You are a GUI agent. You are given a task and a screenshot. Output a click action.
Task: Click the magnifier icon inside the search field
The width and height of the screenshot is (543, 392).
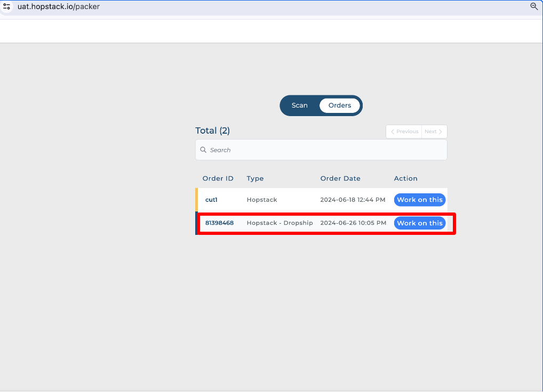point(203,150)
